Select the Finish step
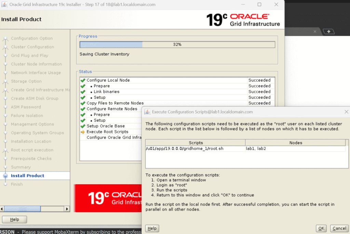 17,184
